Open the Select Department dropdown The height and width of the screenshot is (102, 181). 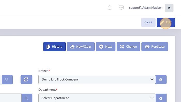coord(97,98)
